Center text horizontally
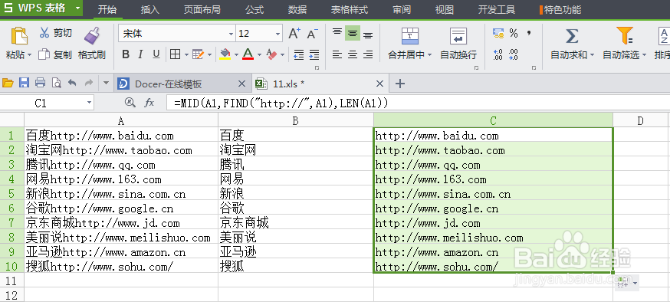 tap(353, 54)
